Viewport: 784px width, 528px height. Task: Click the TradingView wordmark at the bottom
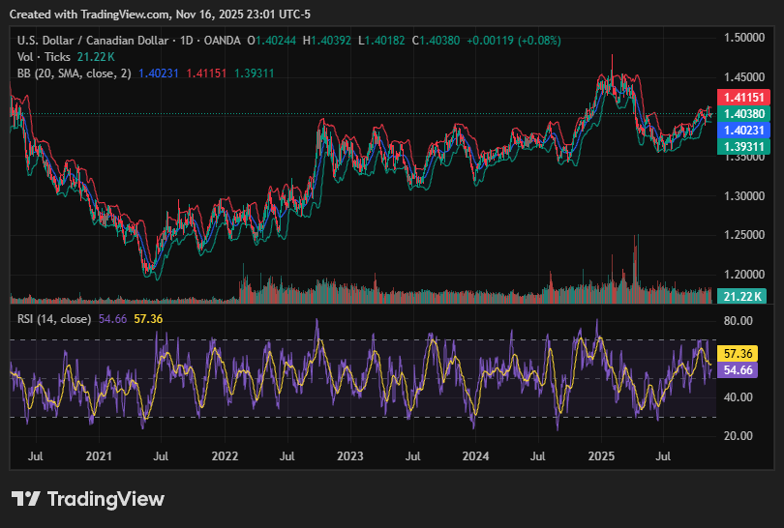(x=106, y=499)
